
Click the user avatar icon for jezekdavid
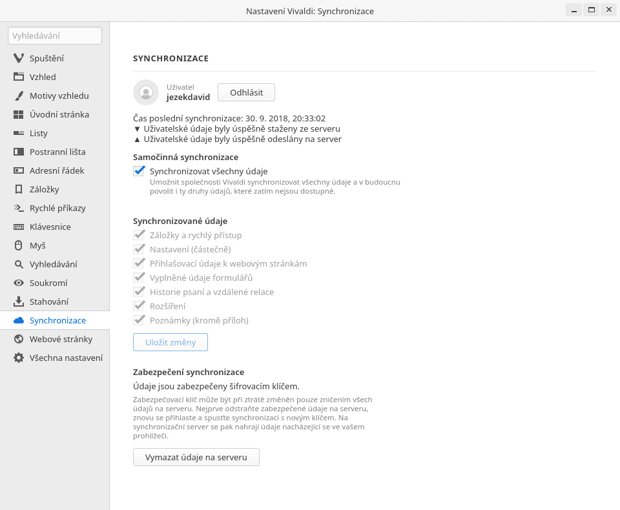click(146, 92)
